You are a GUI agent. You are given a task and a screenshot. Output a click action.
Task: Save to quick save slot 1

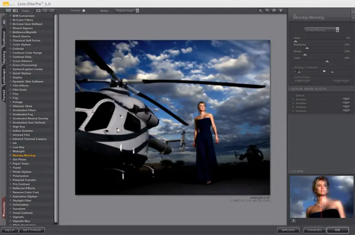(346, 99)
